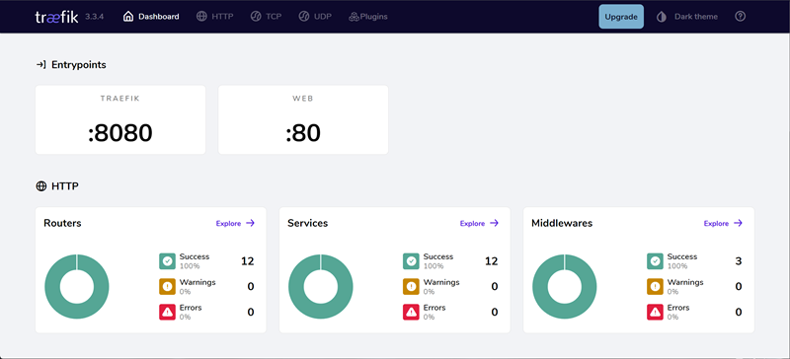The image size is (790, 359).
Task: Click Services Success checkmark icon
Action: 411,261
